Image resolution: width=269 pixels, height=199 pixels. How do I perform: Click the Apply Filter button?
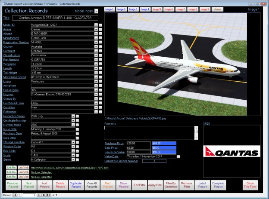pos(155,185)
